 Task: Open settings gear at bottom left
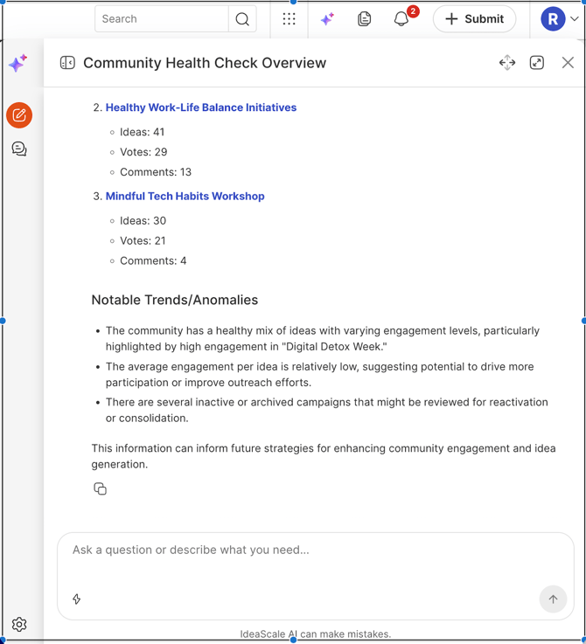[19, 624]
